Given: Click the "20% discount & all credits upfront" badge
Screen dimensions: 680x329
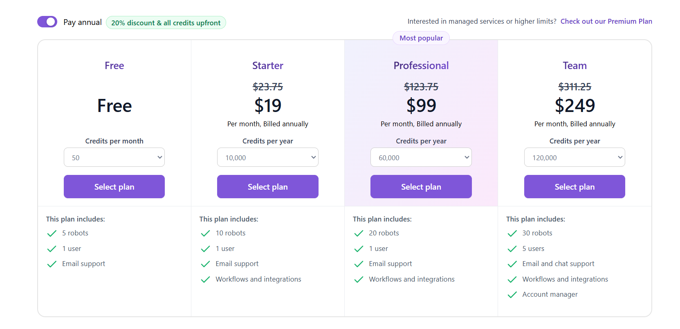Looking at the screenshot, I should (x=166, y=22).
